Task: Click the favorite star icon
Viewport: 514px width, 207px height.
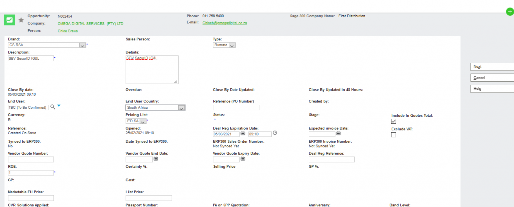Action: 21,20
